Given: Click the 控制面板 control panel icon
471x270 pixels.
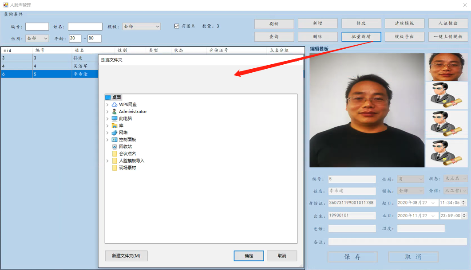Looking at the screenshot, I should pyautogui.click(x=115, y=140).
